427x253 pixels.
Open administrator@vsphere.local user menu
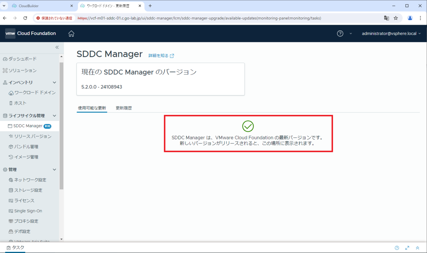[391, 33]
